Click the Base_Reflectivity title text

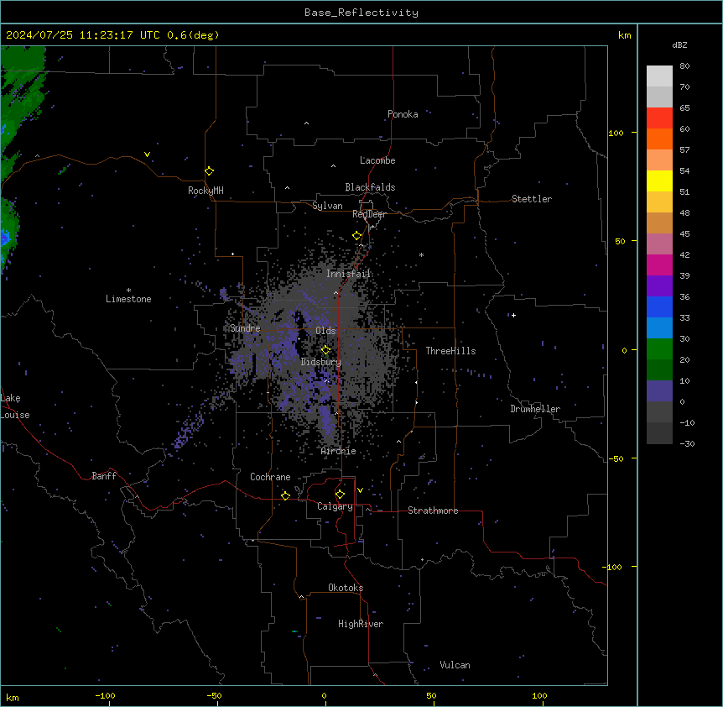tap(361, 13)
